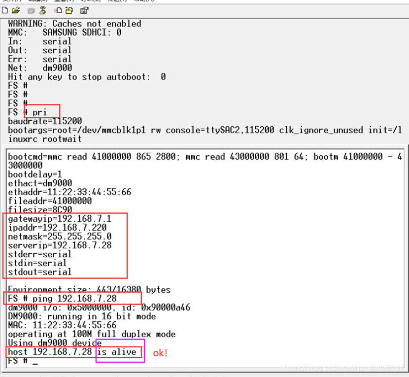Click the 'gatewayip=192.168.7.1' line

60,219
